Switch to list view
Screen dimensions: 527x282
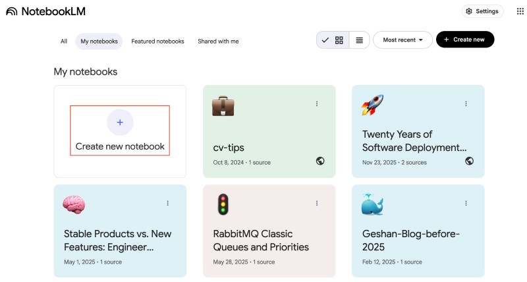pos(359,40)
